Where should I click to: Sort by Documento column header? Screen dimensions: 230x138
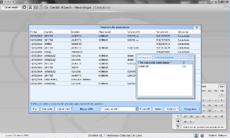coord(166,32)
